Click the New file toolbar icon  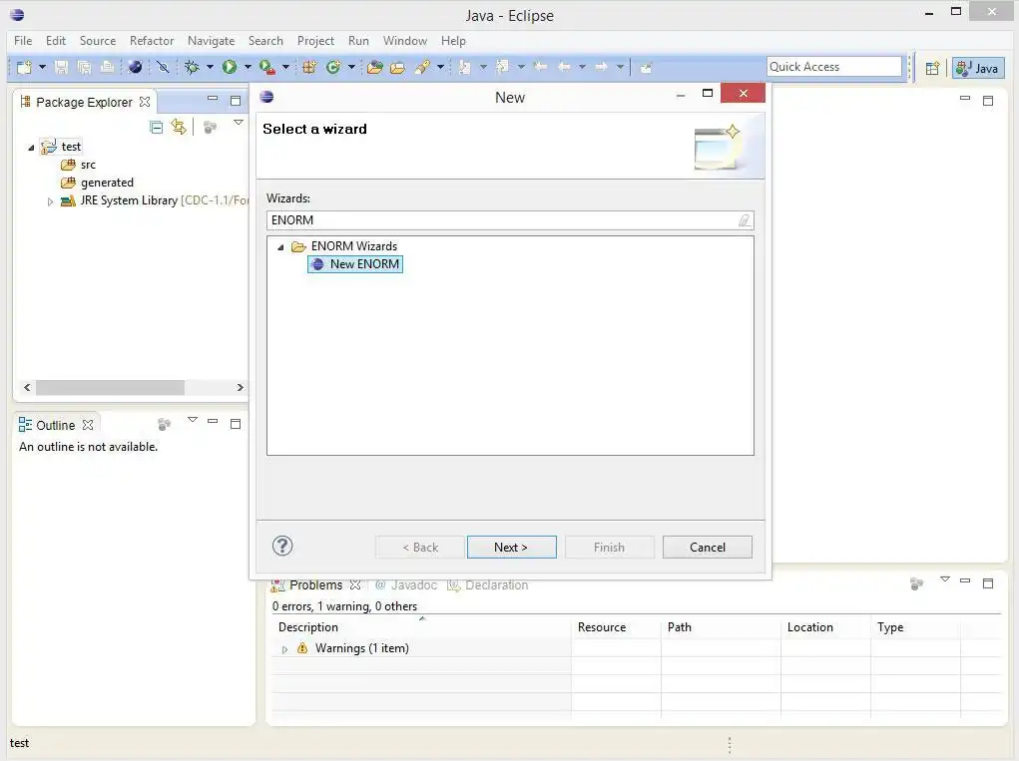pos(24,67)
